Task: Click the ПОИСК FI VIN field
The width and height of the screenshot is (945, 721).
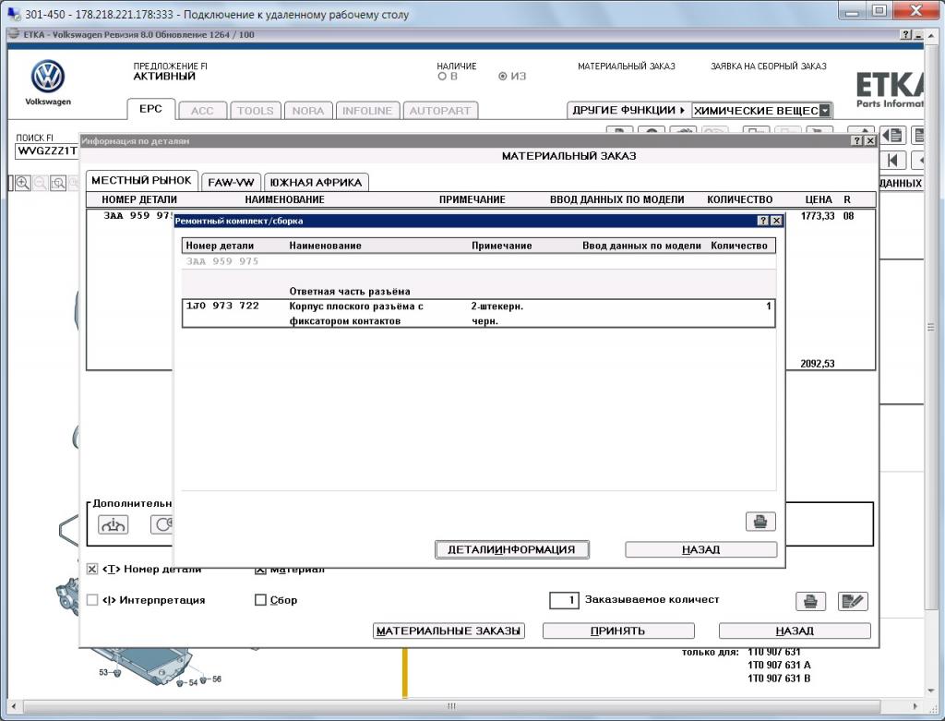Action: (47, 150)
